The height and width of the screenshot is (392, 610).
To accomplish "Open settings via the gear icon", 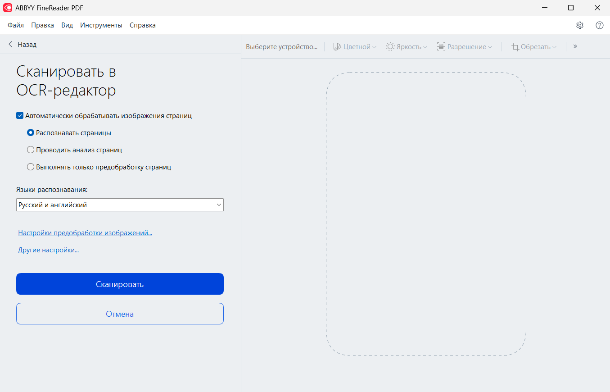I will (580, 25).
